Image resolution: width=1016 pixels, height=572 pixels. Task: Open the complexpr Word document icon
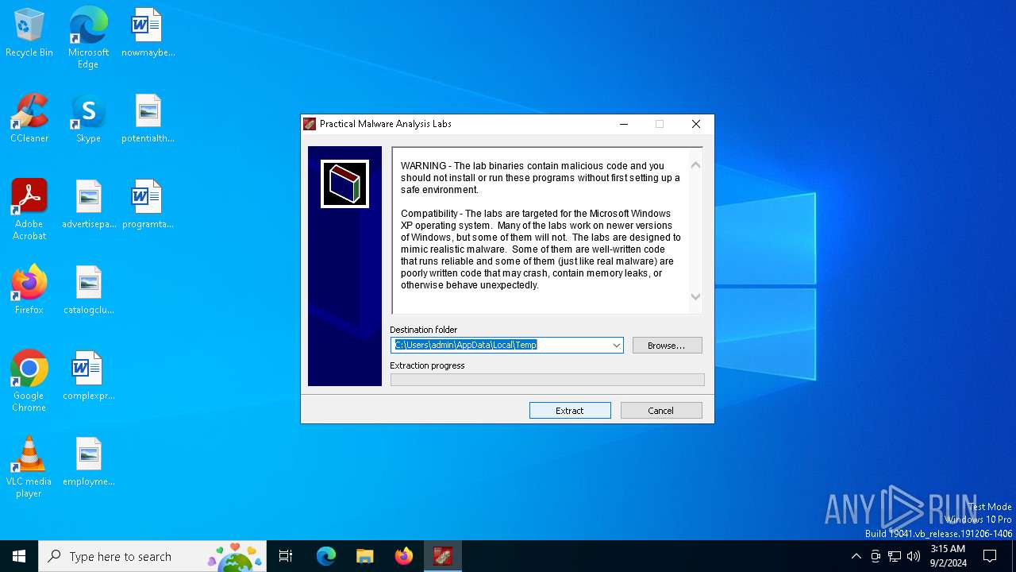(x=88, y=376)
